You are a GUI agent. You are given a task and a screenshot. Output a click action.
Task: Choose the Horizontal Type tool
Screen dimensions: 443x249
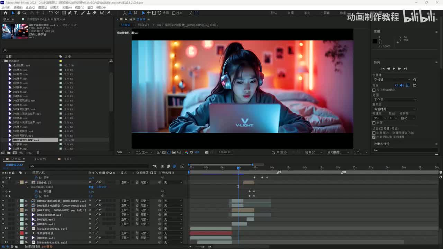point(75,13)
